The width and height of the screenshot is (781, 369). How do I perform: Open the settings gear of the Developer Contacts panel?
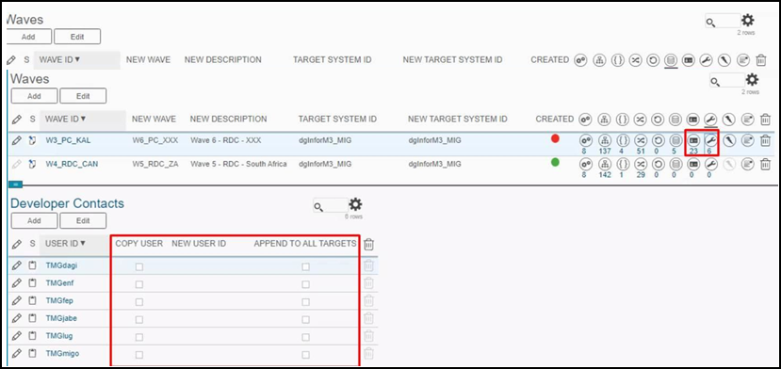(x=355, y=204)
